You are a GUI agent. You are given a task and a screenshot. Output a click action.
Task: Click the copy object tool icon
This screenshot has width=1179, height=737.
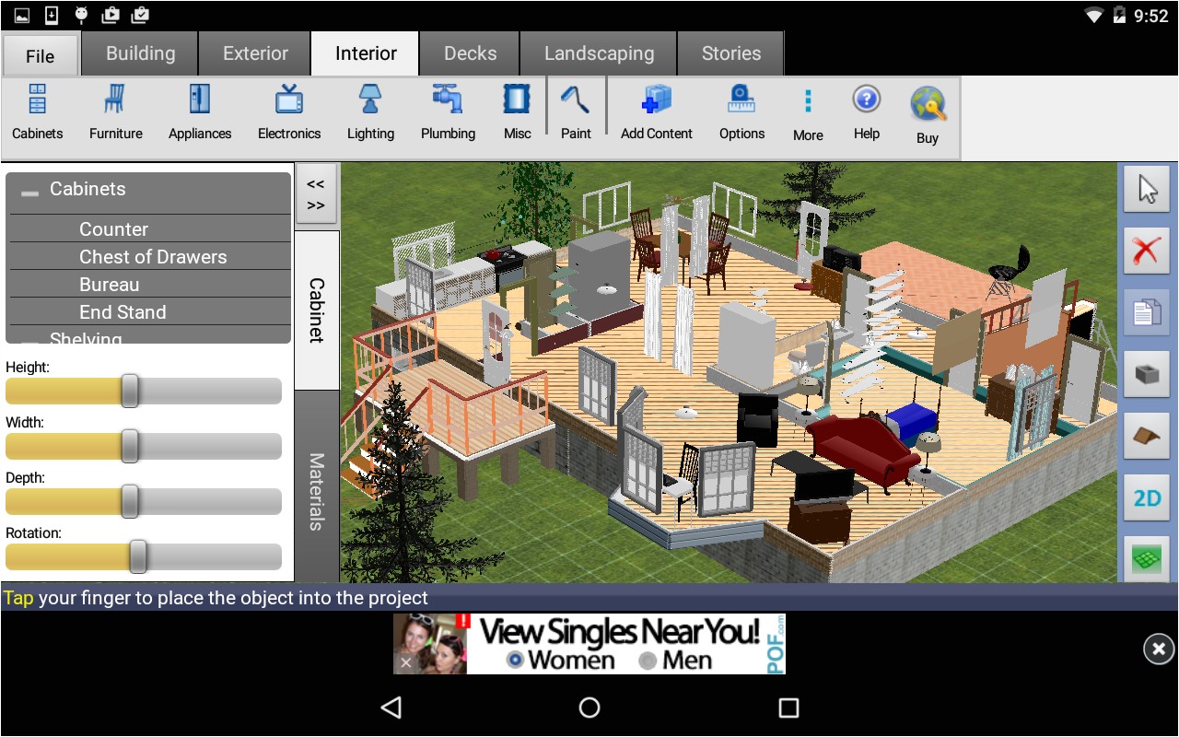[1146, 312]
